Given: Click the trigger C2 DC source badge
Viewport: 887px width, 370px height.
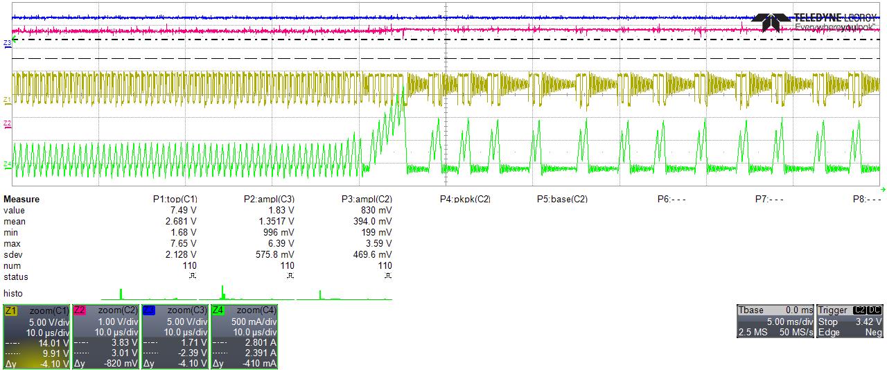Looking at the screenshot, I should [868, 310].
